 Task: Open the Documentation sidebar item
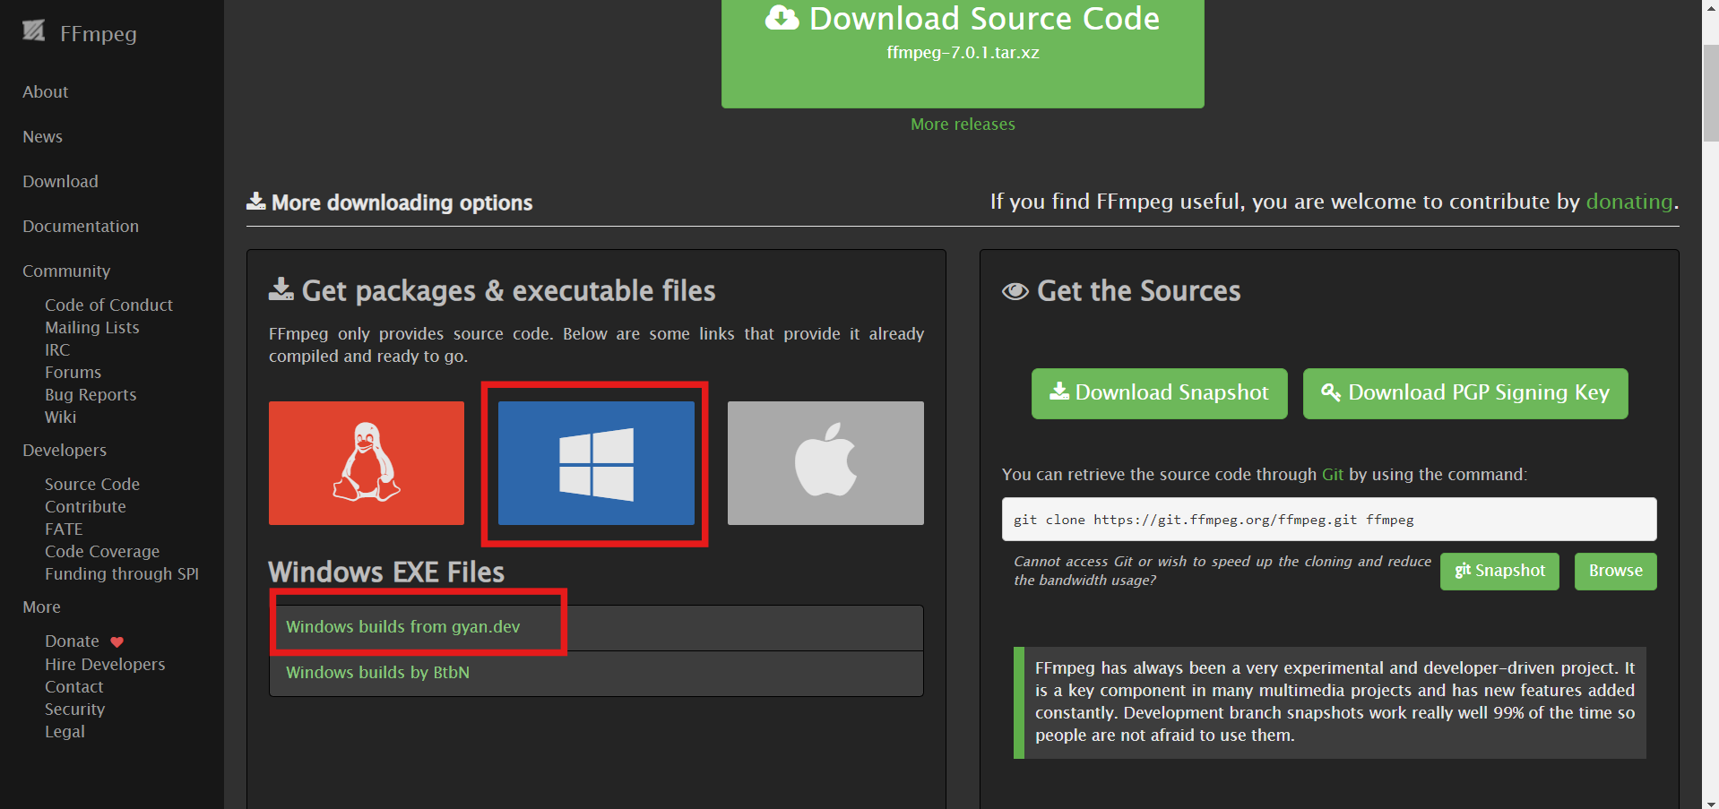click(81, 226)
